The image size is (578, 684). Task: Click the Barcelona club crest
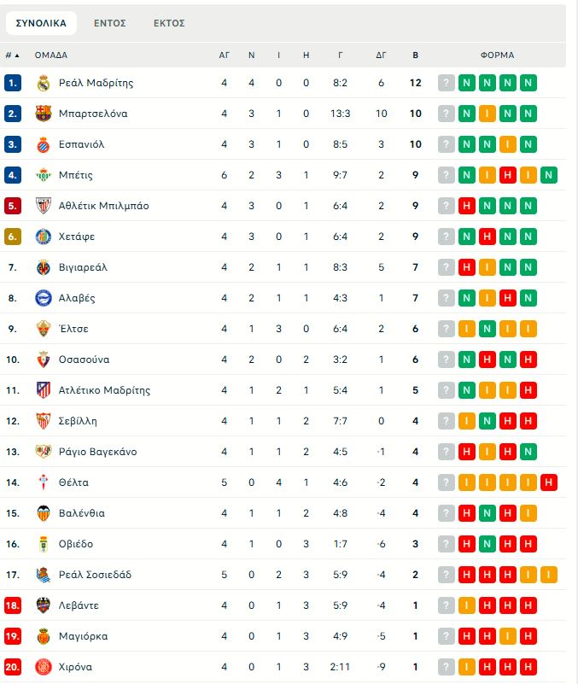(x=44, y=114)
